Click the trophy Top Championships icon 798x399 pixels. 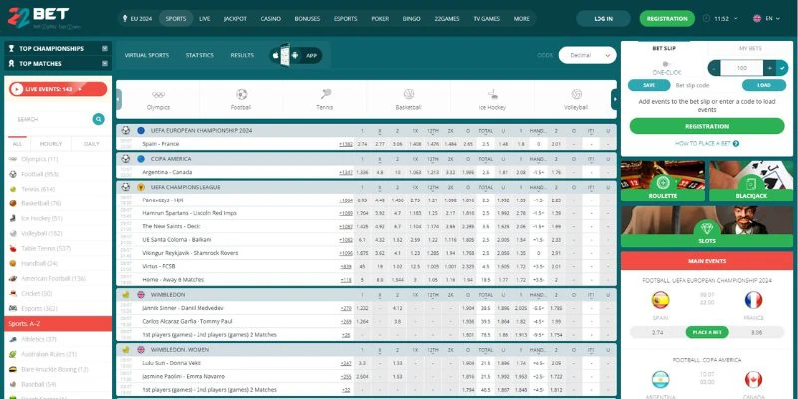tap(11, 48)
